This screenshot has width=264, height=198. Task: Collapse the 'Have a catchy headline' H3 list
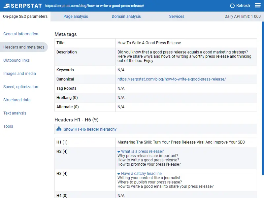click(x=119, y=173)
